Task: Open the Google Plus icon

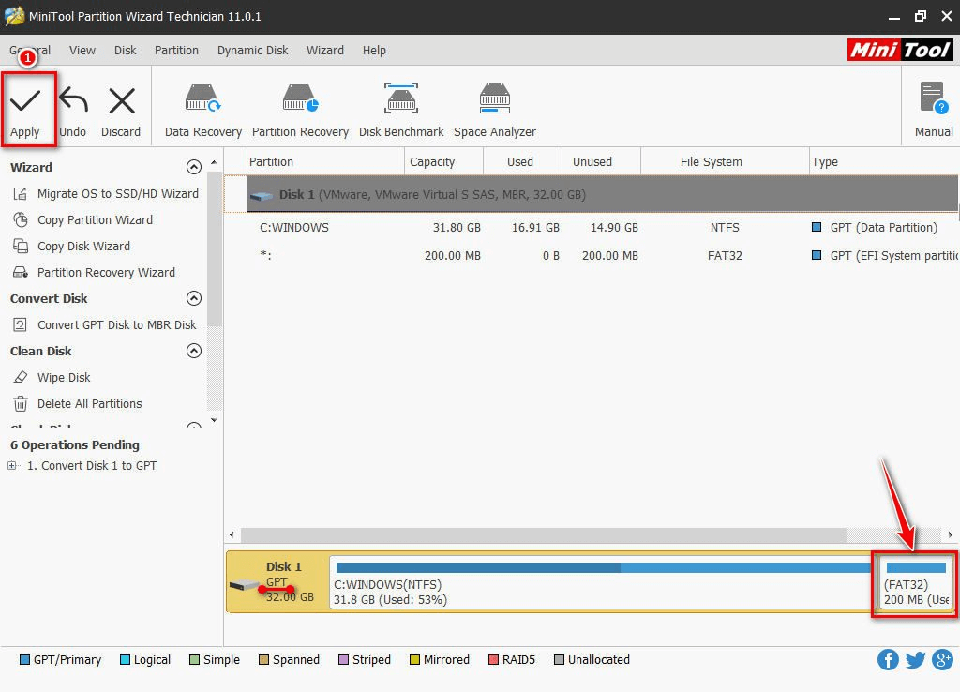Action: 943,659
